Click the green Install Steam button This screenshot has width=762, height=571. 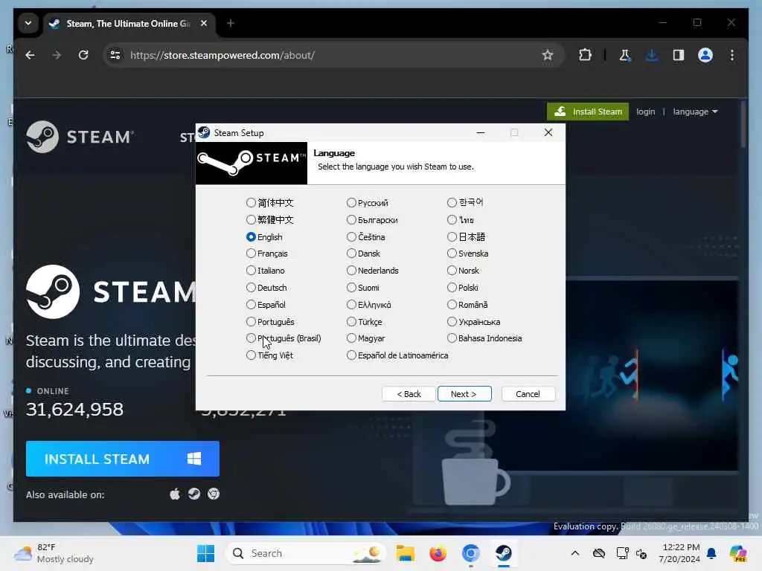(588, 112)
